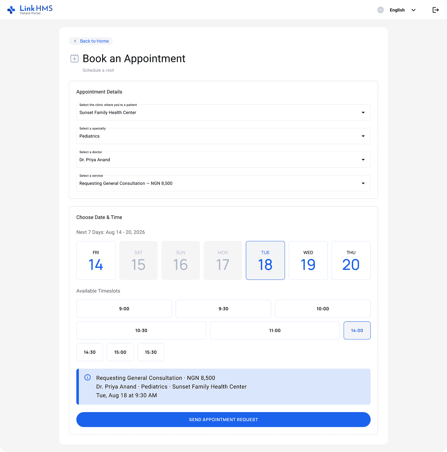Image resolution: width=447 pixels, height=452 pixels.
Task: Click 'Tue, Aug 18 at 9:30 AM' summary text
Action: click(127, 395)
